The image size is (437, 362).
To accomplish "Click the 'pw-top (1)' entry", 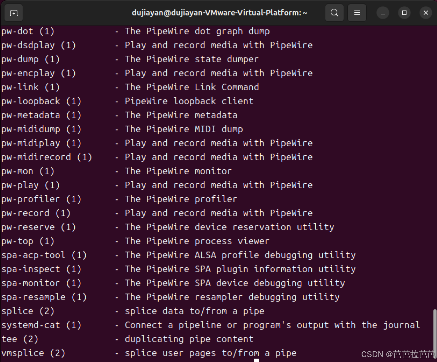I will pyautogui.click(x=28, y=241).
